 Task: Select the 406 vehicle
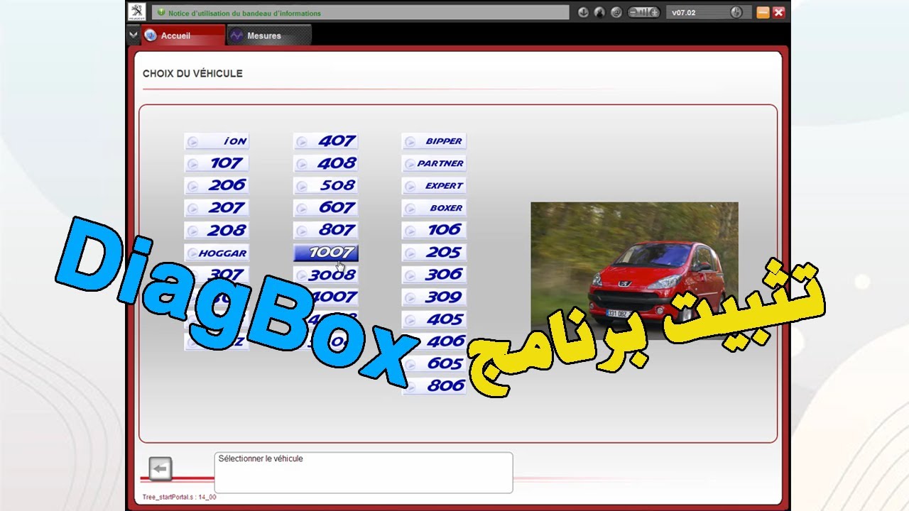(434, 341)
